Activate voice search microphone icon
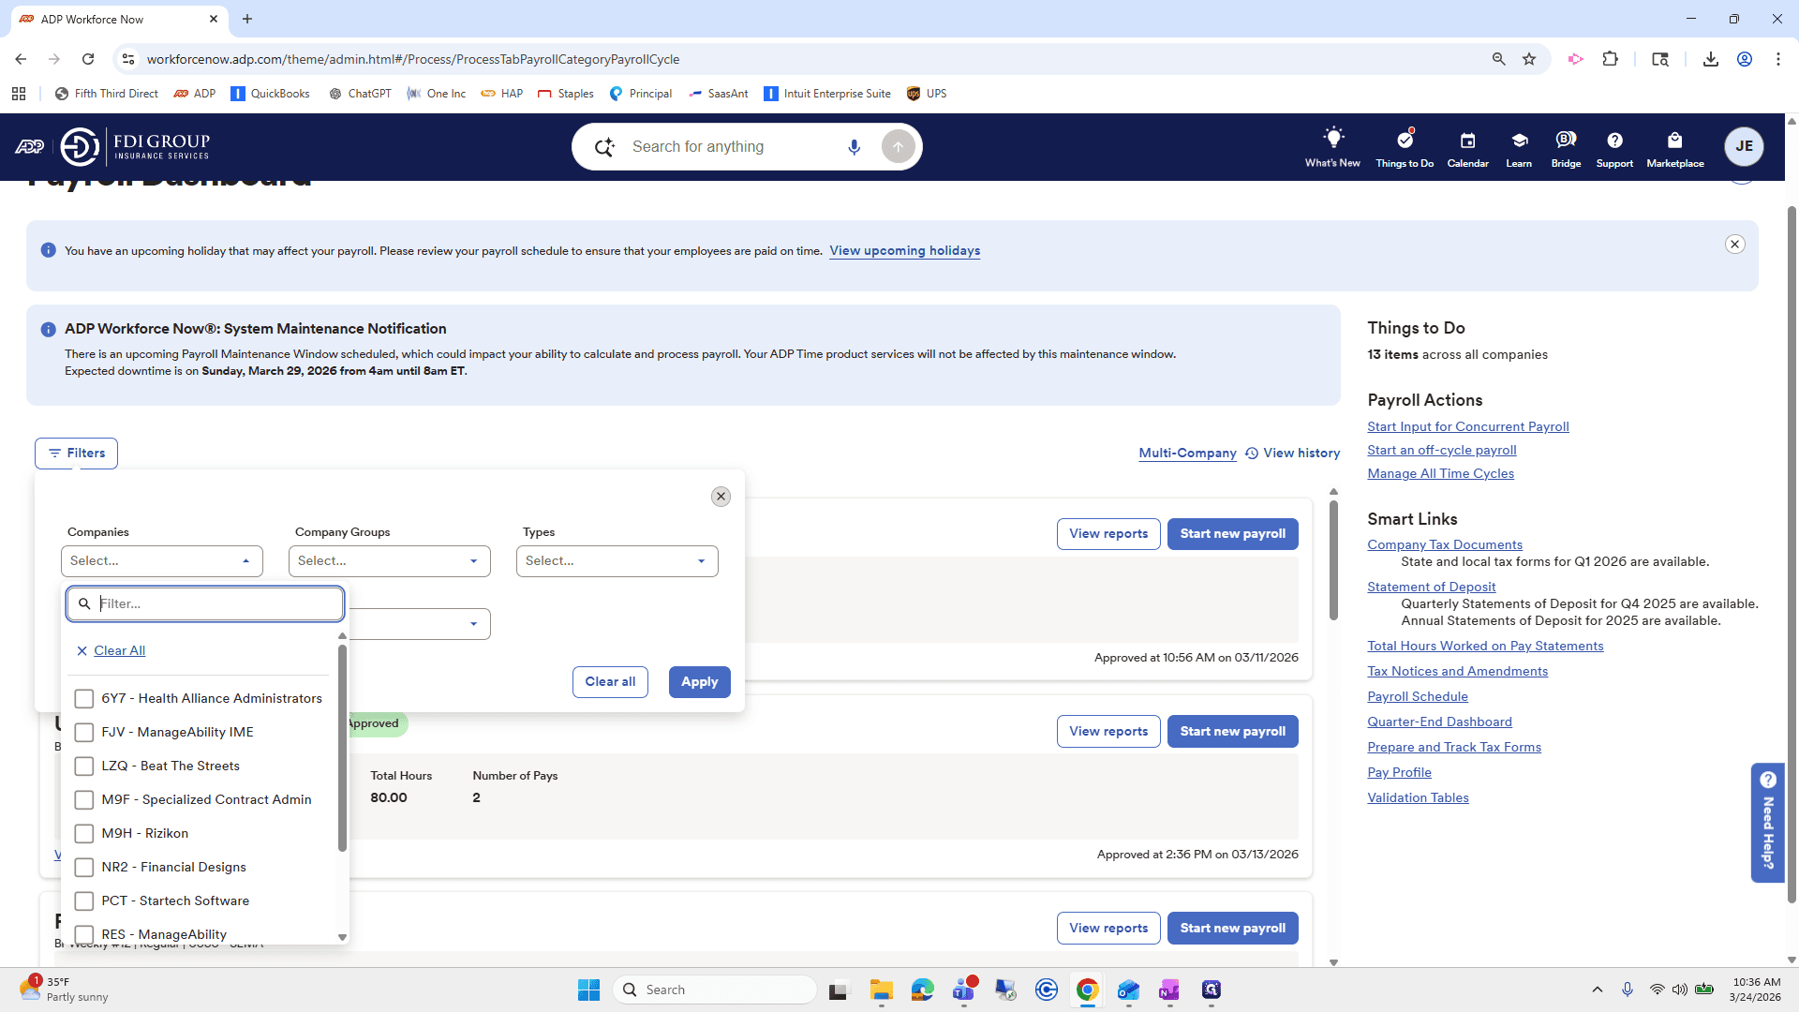1799x1012 pixels. point(854,147)
